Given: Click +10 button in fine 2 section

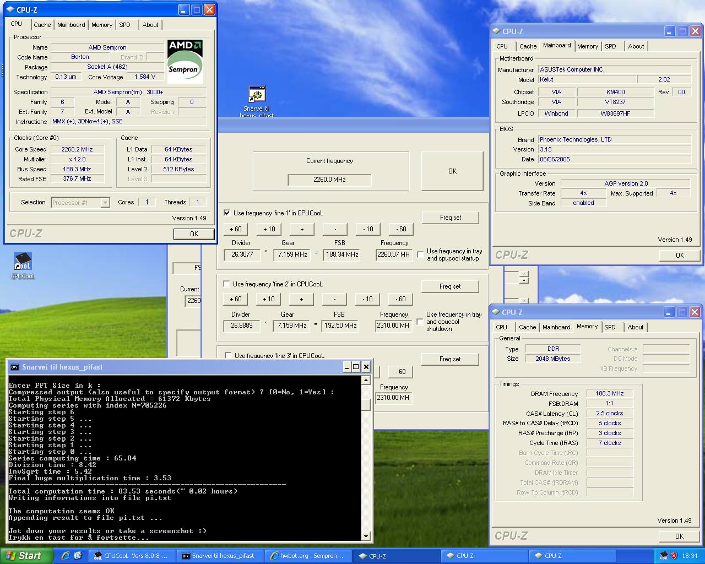Looking at the screenshot, I should point(268,299).
